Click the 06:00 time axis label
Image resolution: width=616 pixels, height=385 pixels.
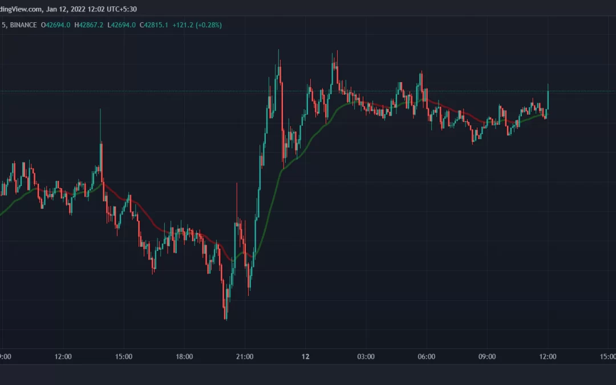click(426, 356)
